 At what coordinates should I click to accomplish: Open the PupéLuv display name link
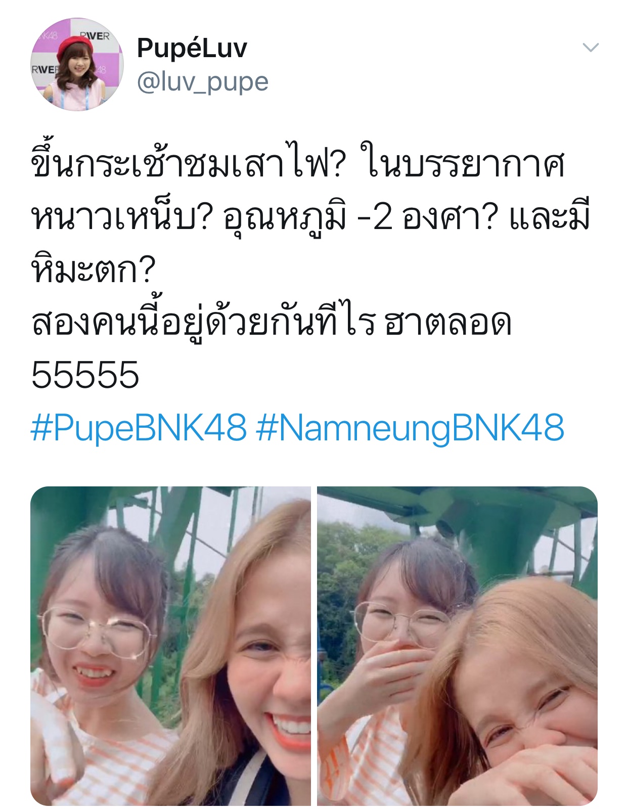tap(192, 48)
